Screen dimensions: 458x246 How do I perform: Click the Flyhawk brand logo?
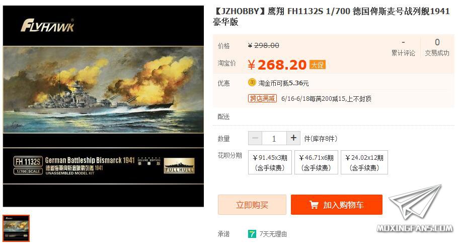(x=47, y=25)
